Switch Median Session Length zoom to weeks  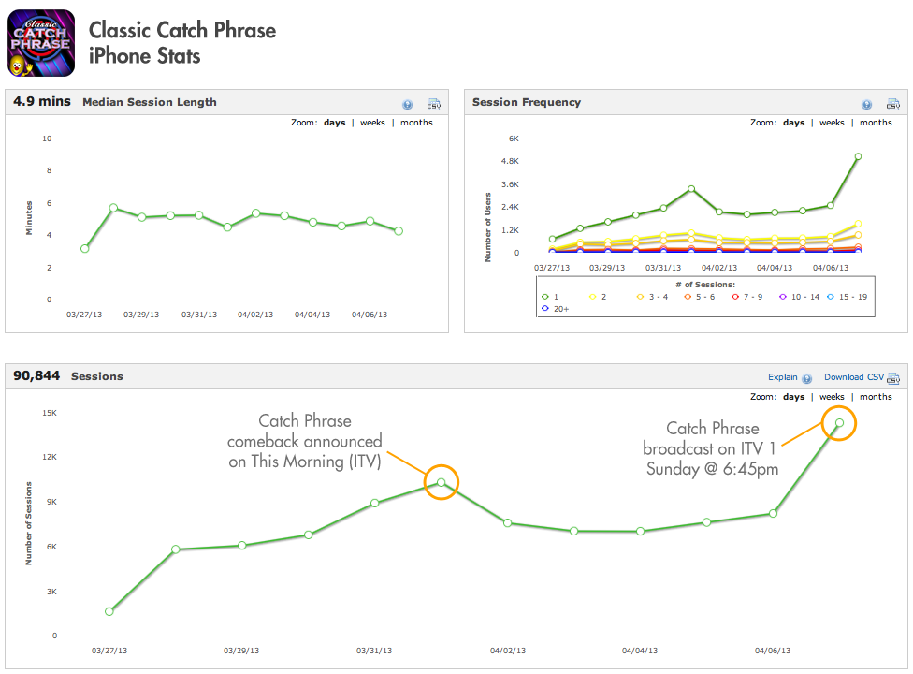373,123
